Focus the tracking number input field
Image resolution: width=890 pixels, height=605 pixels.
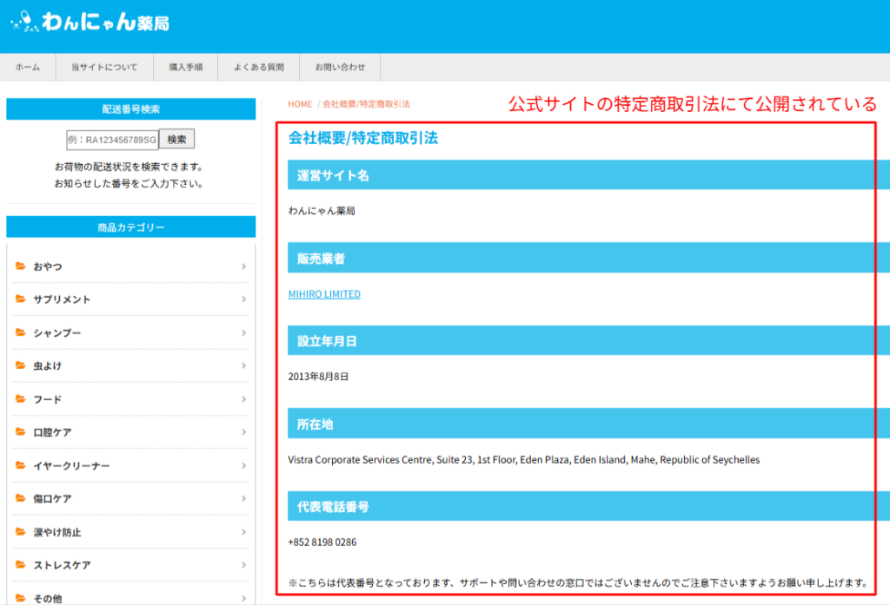(112, 140)
